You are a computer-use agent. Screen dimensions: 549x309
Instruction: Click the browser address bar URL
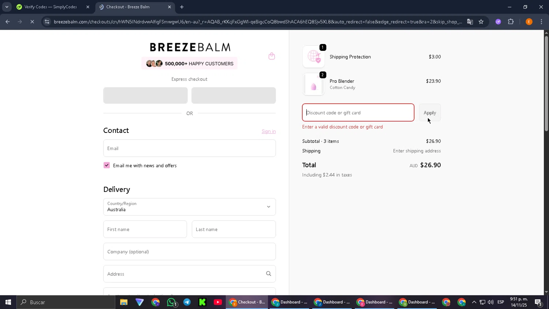(x=258, y=22)
